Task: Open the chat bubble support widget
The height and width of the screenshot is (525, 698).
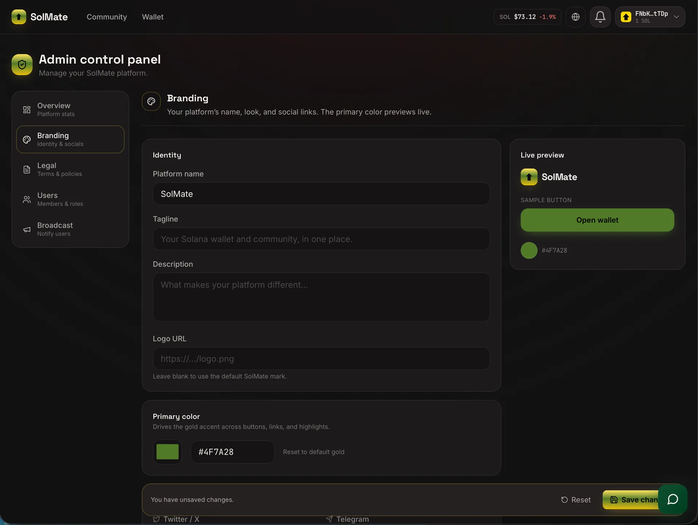Action: pos(673,499)
